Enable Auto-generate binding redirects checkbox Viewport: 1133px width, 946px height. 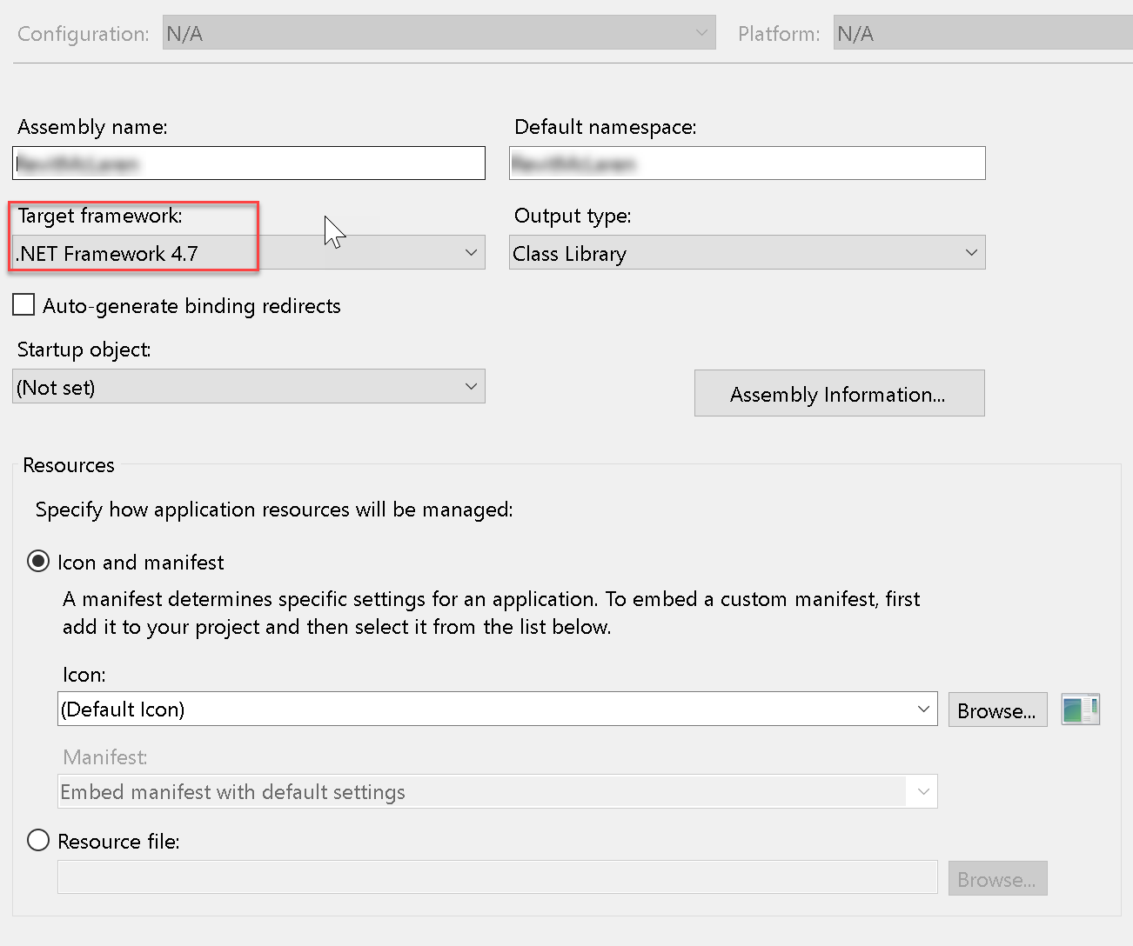pos(24,305)
